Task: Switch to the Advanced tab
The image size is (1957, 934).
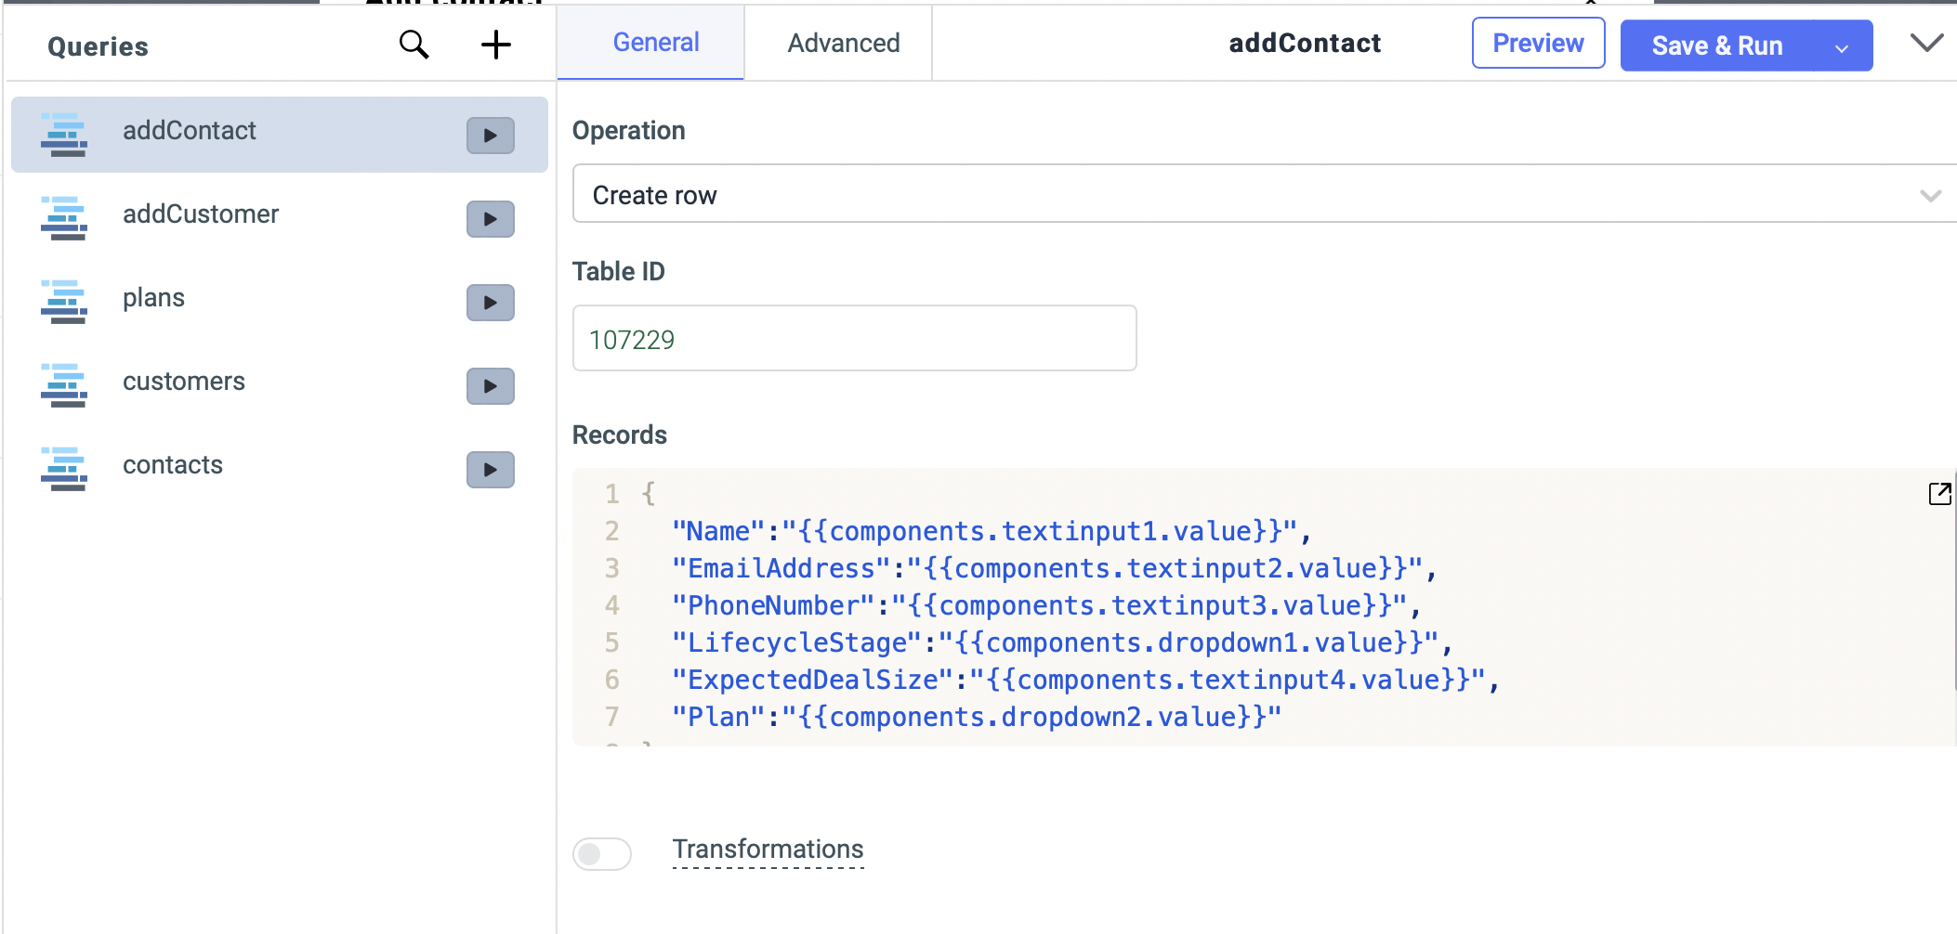Action: [x=841, y=43]
